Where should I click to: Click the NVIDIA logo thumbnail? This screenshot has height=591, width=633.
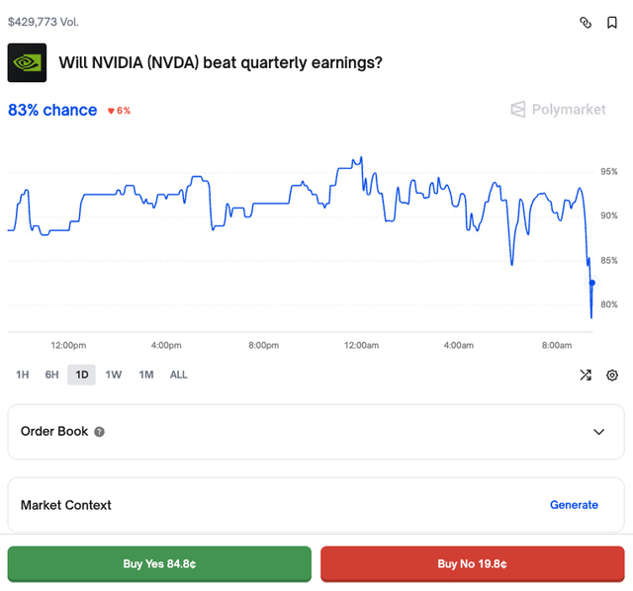(x=27, y=62)
